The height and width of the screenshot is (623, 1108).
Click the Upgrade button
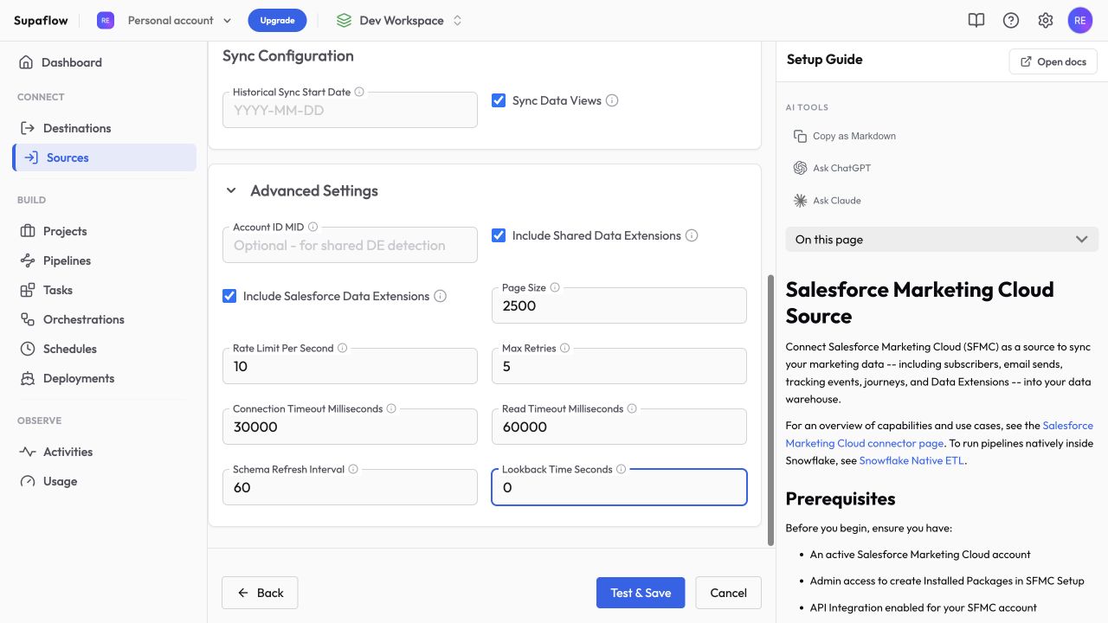coord(277,21)
